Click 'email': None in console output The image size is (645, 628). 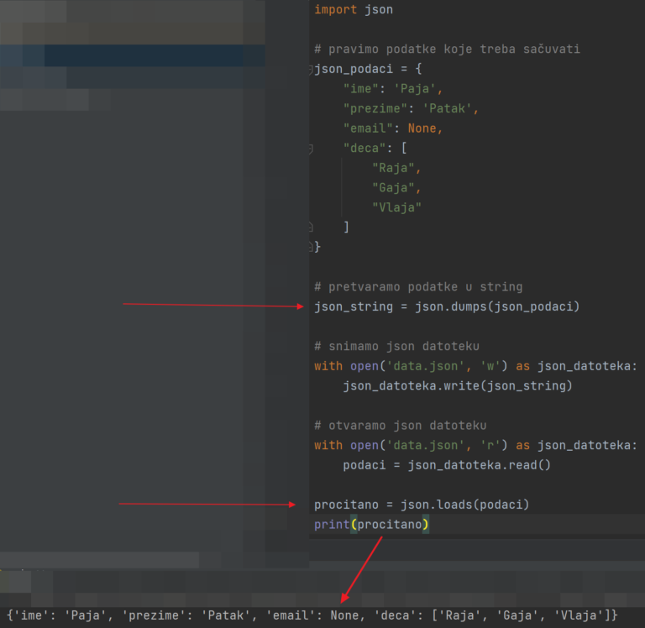coord(312,615)
